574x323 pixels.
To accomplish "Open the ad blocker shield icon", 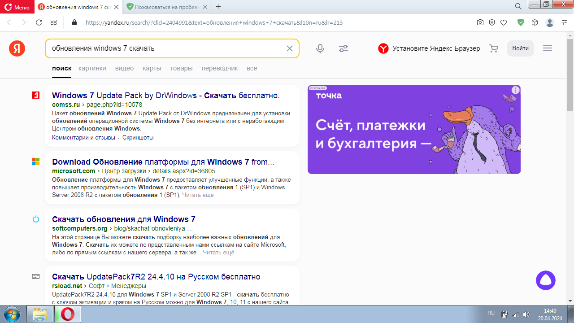I will [x=492, y=22].
